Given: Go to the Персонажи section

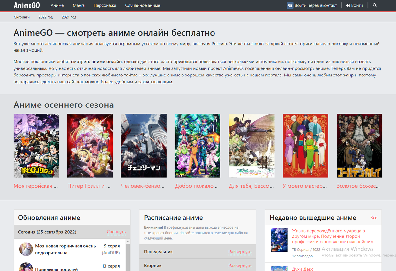Looking at the screenshot, I should tap(105, 5).
